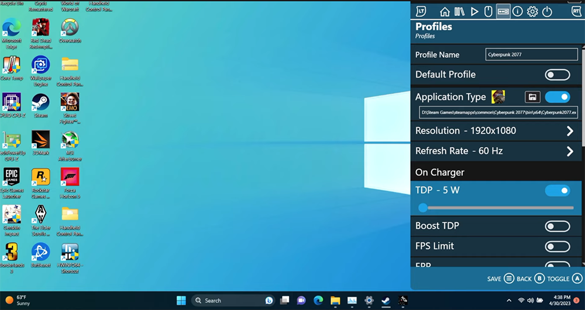Open the Home page icon in panel
The height and width of the screenshot is (310, 585).
(x=445, y=12)
